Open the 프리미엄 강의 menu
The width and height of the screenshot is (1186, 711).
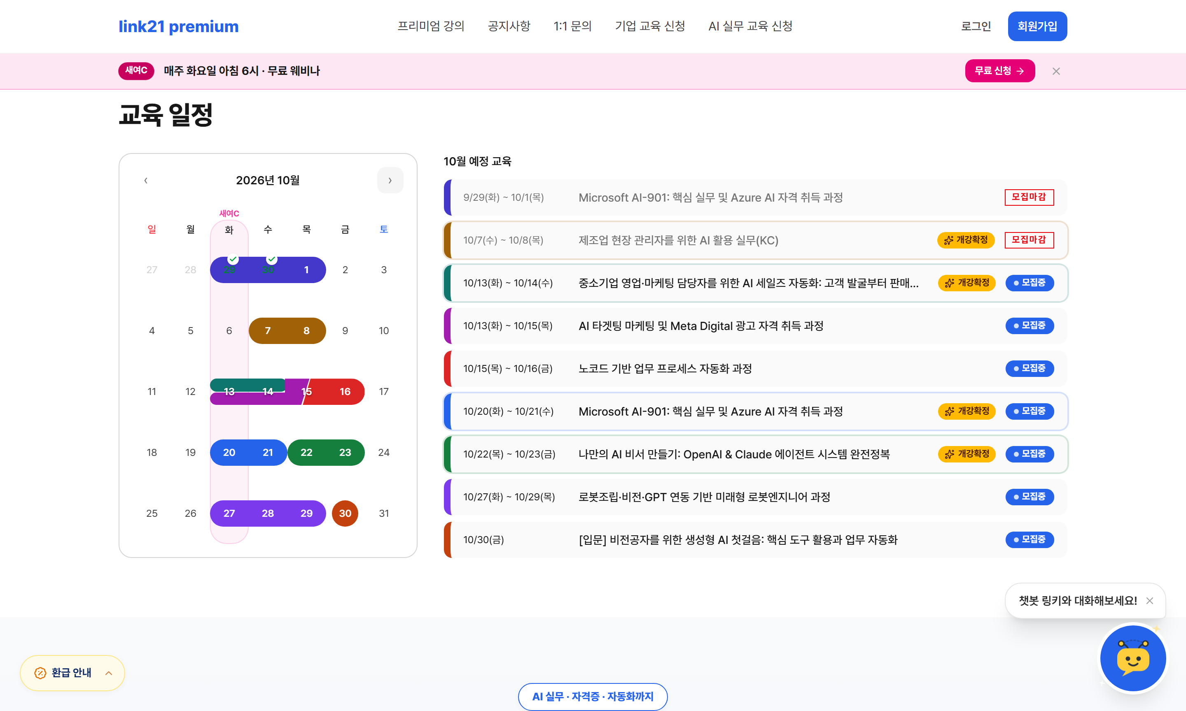click(430, 26)
